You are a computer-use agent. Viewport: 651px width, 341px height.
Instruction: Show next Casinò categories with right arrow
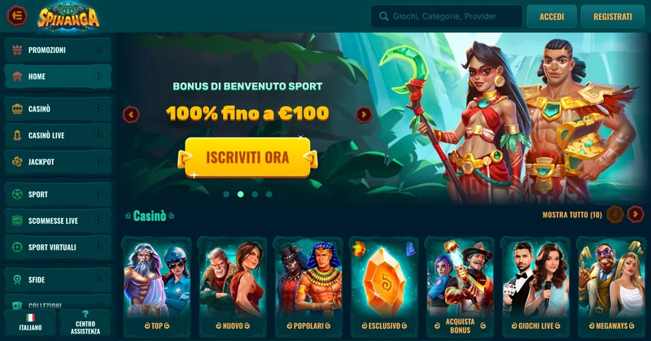[x=636, y=214]
